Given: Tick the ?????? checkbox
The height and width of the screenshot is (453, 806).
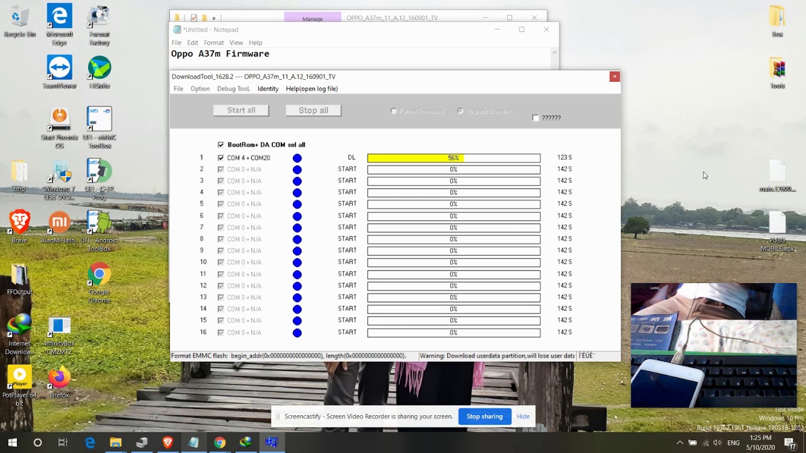Looking at the screenshot, I should 536,118.
